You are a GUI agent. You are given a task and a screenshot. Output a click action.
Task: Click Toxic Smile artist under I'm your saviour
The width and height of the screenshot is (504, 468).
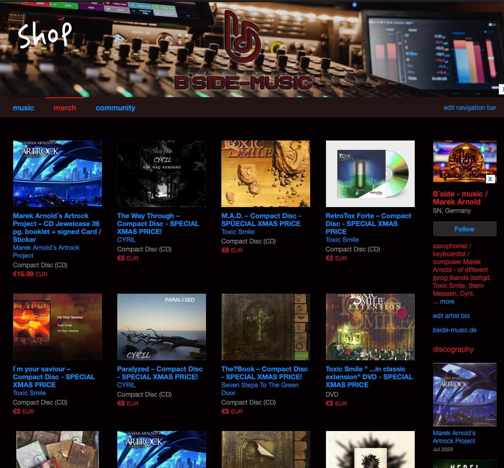(x=29, y=393)
